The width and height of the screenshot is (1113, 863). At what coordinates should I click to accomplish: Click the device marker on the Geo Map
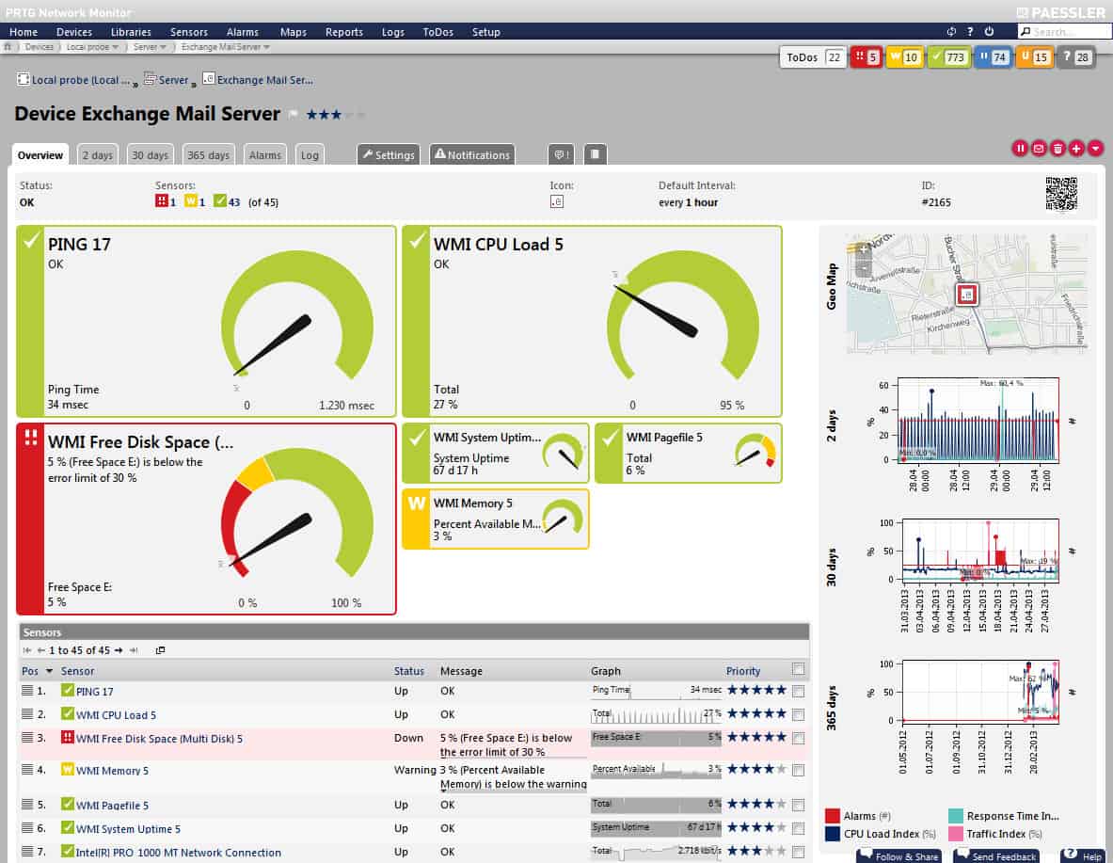(967, 294)
